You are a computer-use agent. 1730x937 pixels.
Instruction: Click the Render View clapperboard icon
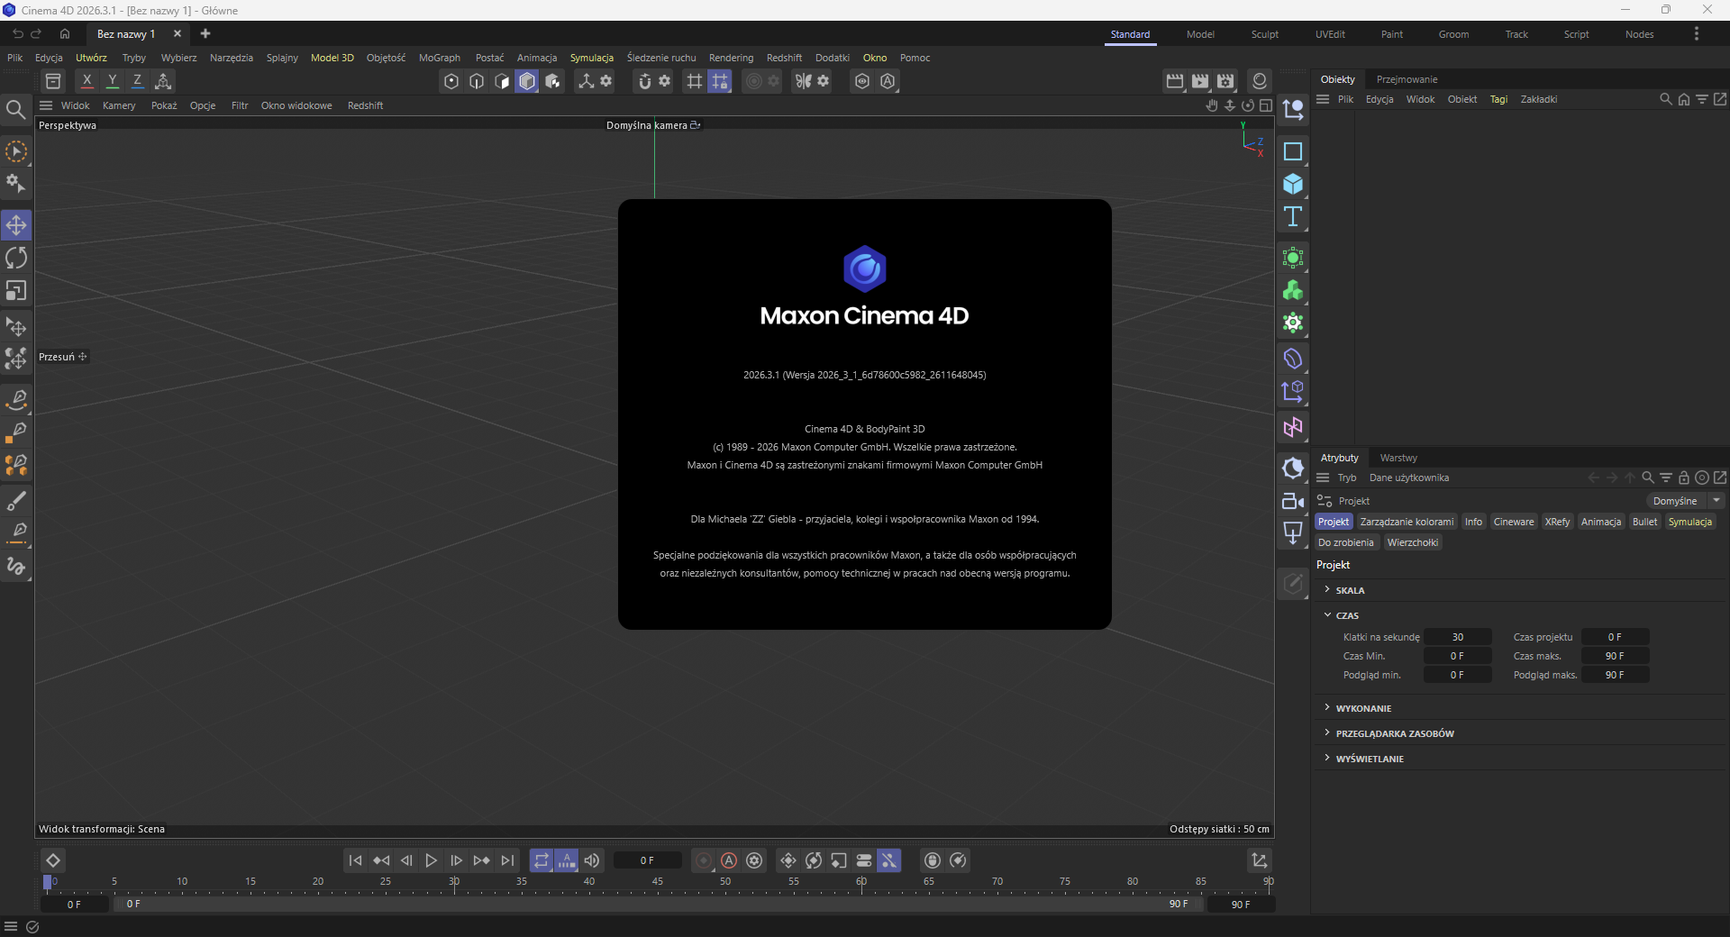[x=1175, y=81]
